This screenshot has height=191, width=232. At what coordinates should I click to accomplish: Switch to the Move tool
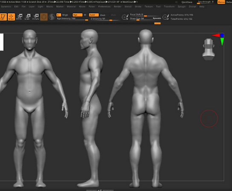(x=19, y=17)
